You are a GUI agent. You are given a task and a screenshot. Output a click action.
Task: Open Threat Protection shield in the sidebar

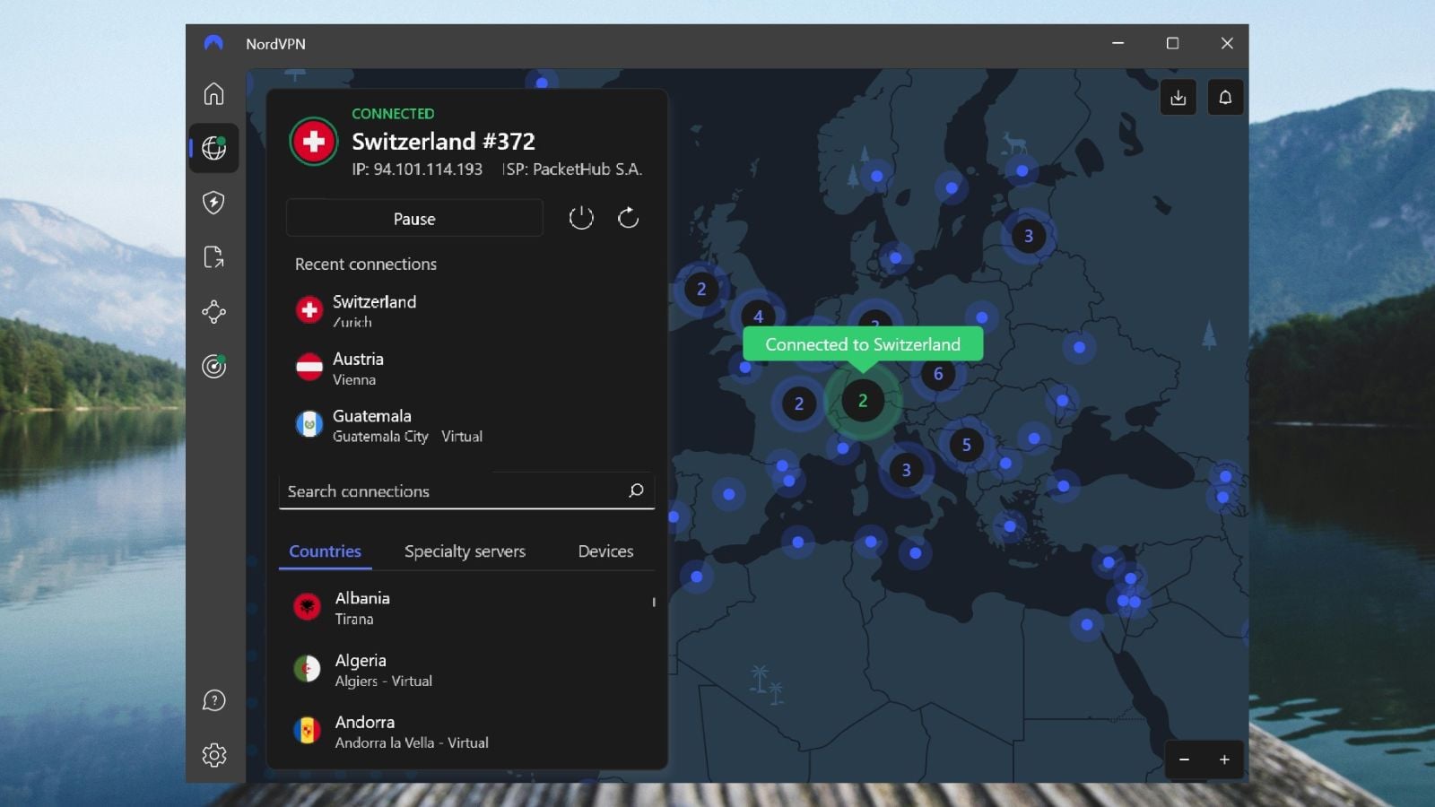pos(213,204)
